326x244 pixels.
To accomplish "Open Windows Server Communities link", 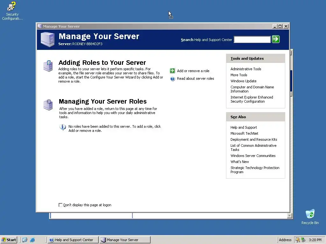I will (x=253, y=156).
